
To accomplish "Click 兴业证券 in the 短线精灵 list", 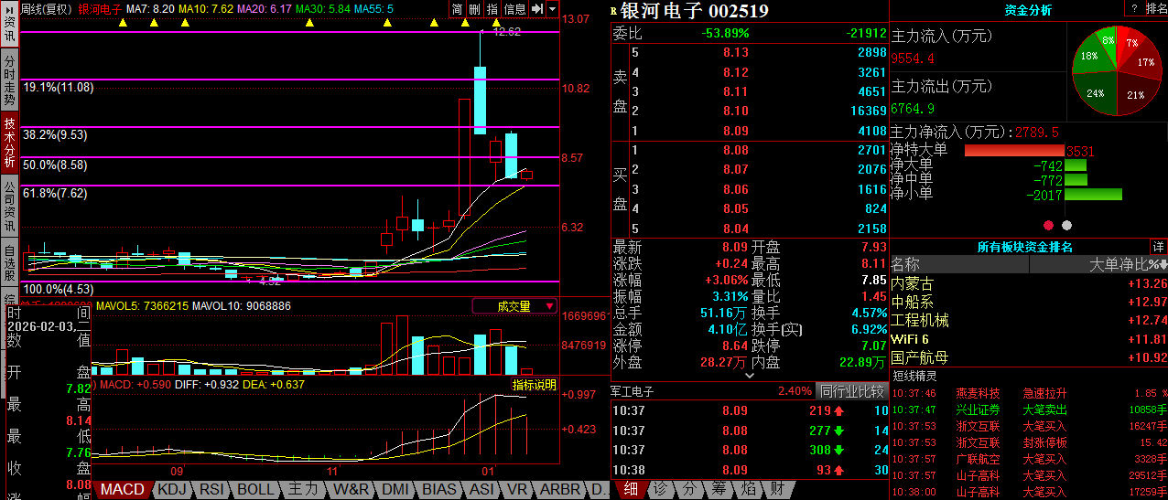I will click(978, 410).
